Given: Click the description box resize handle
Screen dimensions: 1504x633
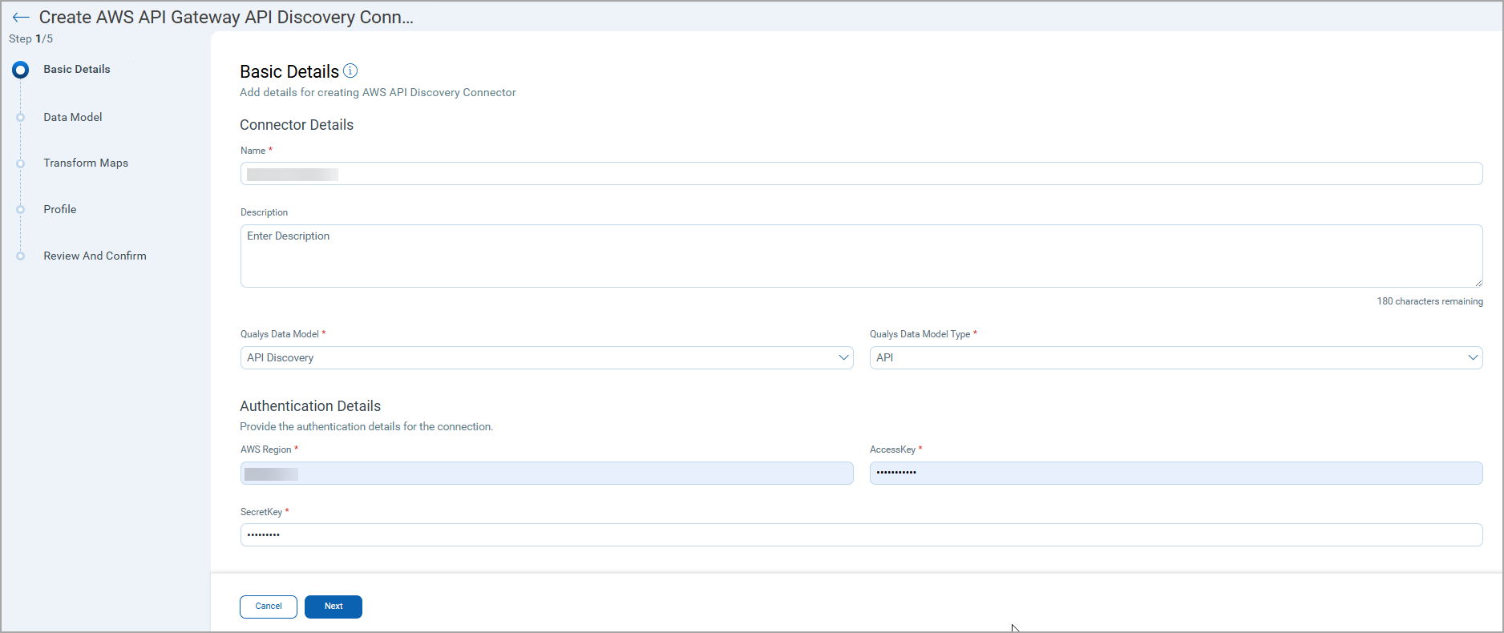Looking at the screenshot, I should tap(1478, 282).
